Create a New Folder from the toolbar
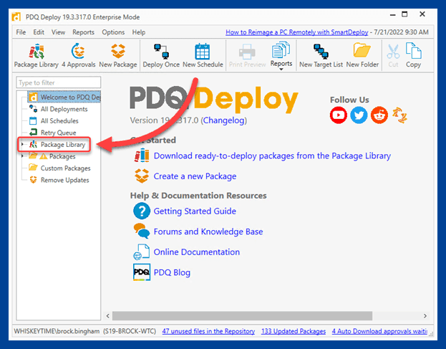 [362, 56]
